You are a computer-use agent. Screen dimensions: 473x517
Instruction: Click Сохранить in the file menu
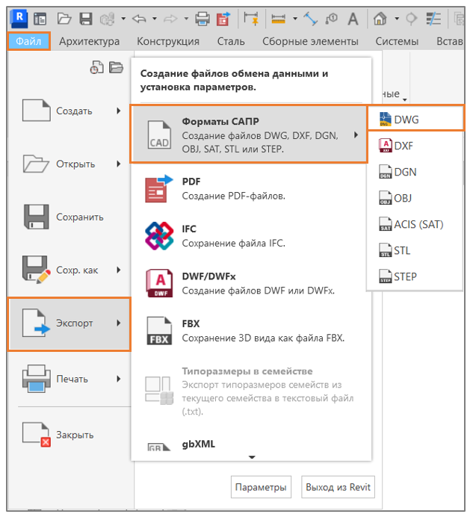(x=69, y=217)
